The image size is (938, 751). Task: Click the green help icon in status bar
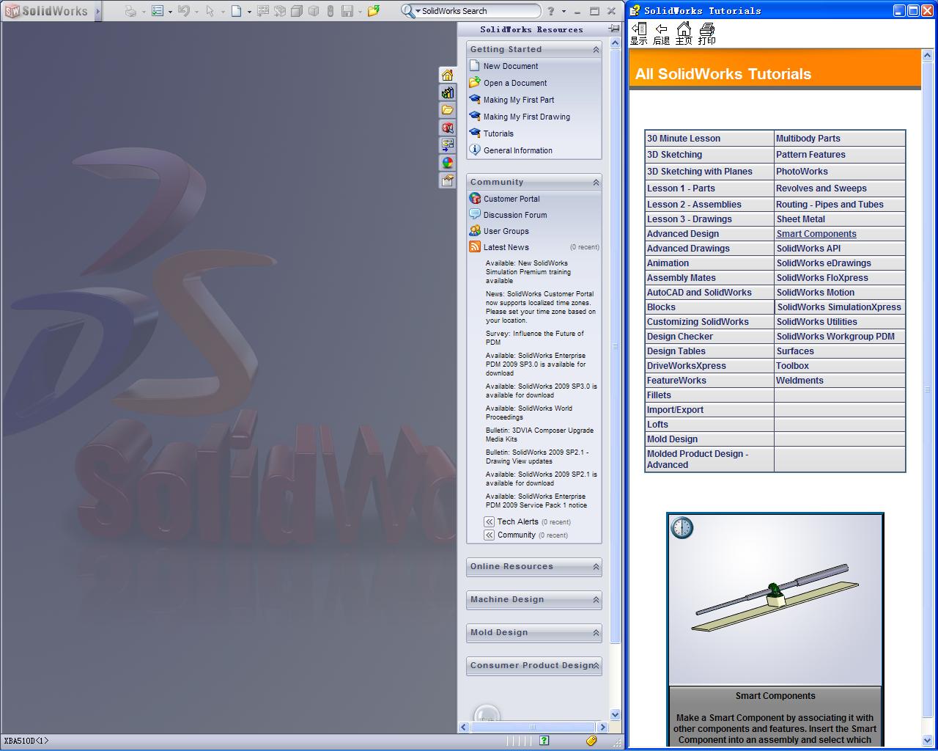point(544,741)
